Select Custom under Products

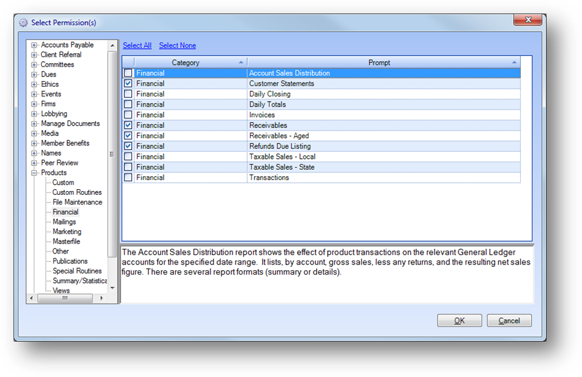[63, 183]
